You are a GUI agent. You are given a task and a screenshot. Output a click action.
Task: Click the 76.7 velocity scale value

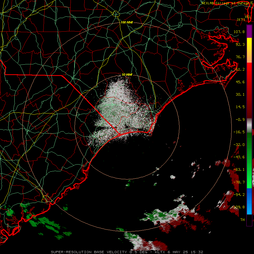click(240, 57)
